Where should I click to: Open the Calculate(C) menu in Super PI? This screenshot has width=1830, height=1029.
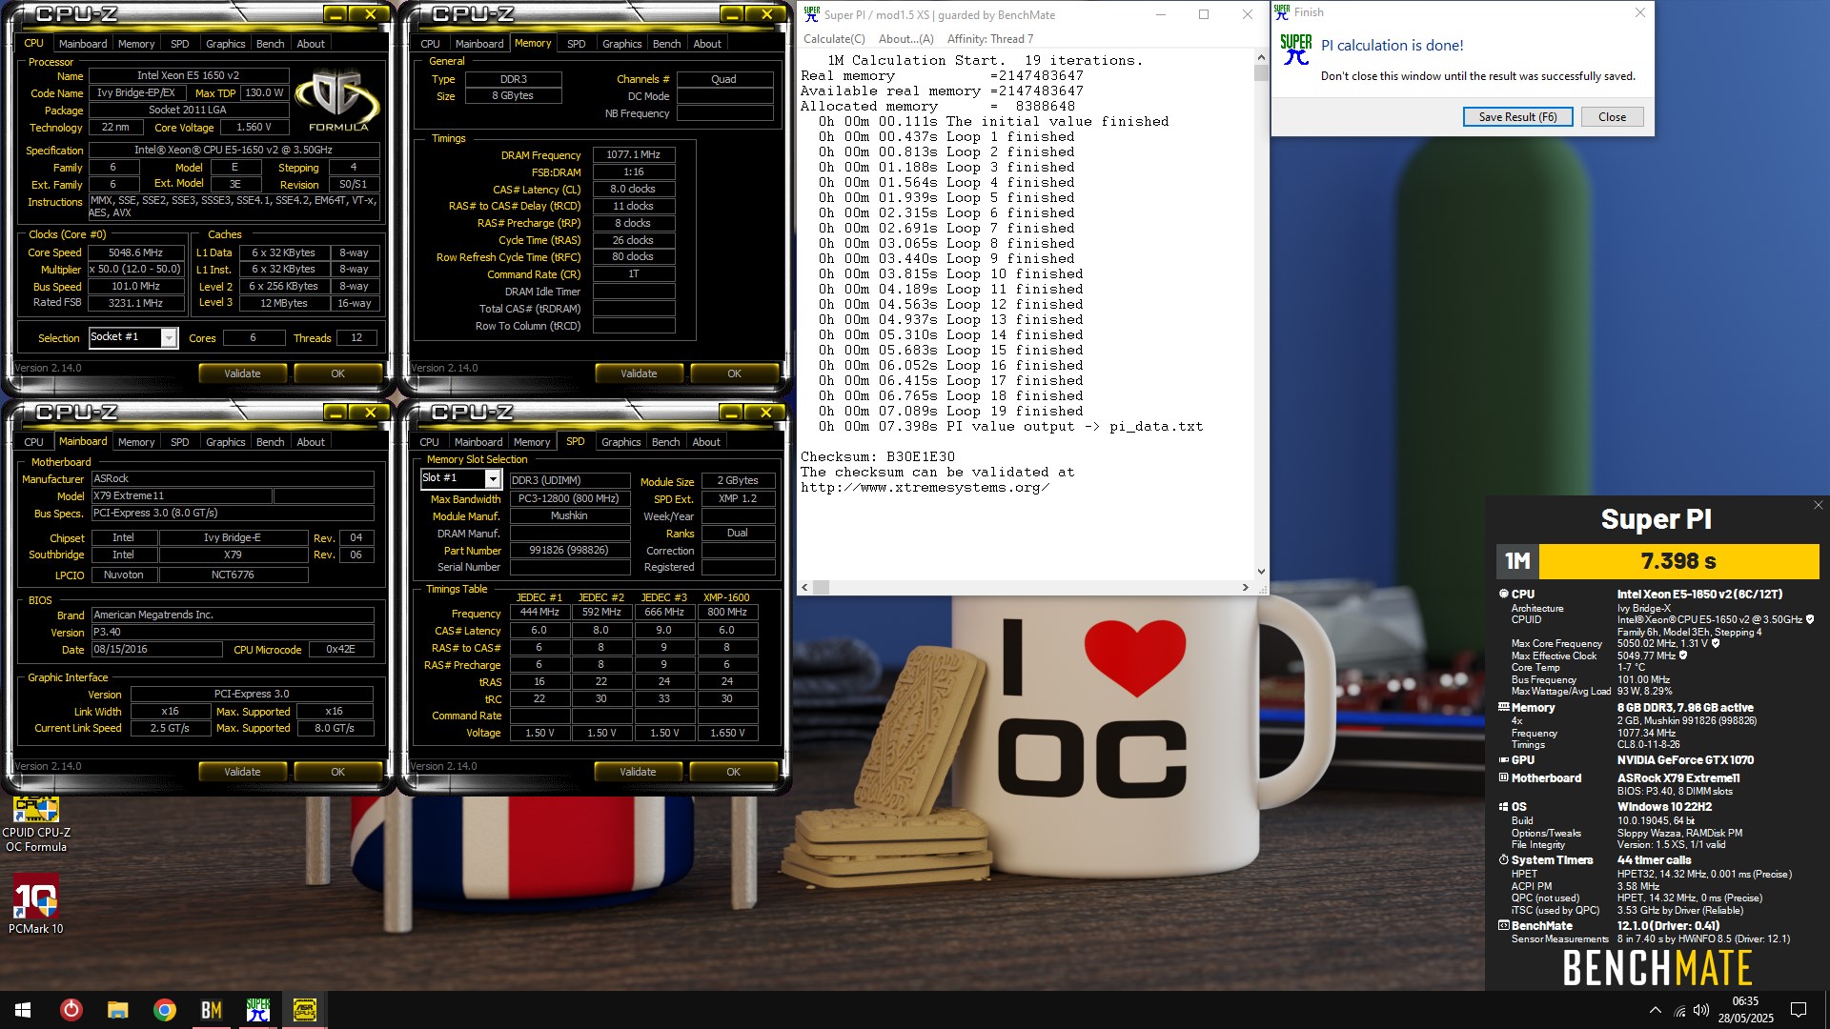tap(834, 39)
